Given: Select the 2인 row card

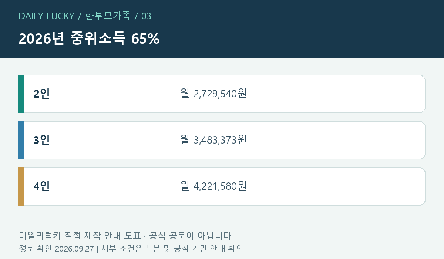Looking at the screenshot, I should [x=222, y=94].
